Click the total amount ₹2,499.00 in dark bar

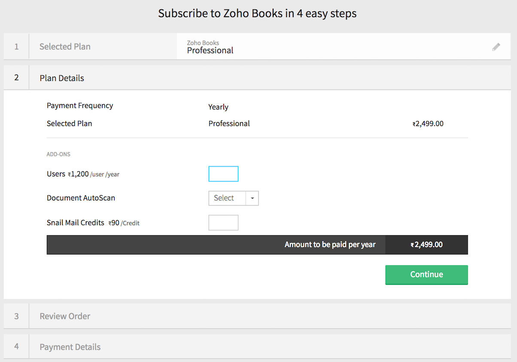426,245
